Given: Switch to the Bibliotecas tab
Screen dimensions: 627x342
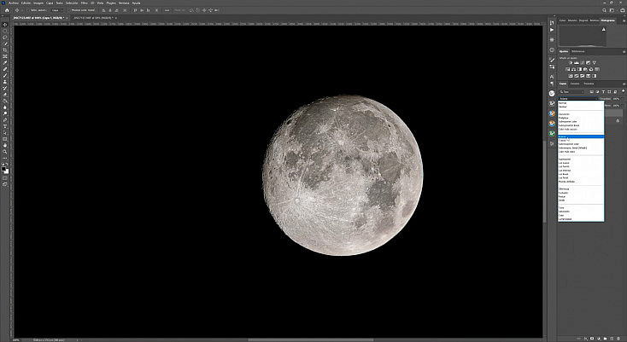Looking at the screenshot, I should pos(577,51).
